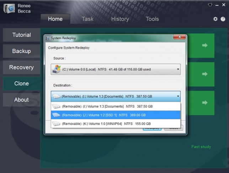Open the settings gear icon
Screen dimensions: 229x173
215,19
